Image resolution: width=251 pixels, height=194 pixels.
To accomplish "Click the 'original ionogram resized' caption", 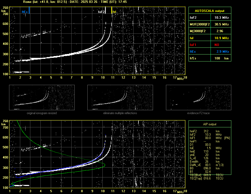I will pos(42,113).
